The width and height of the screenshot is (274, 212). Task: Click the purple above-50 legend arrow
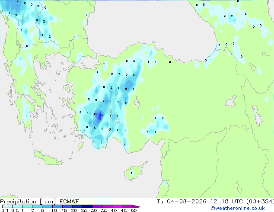pyautogui.click(x=137, y=206)
